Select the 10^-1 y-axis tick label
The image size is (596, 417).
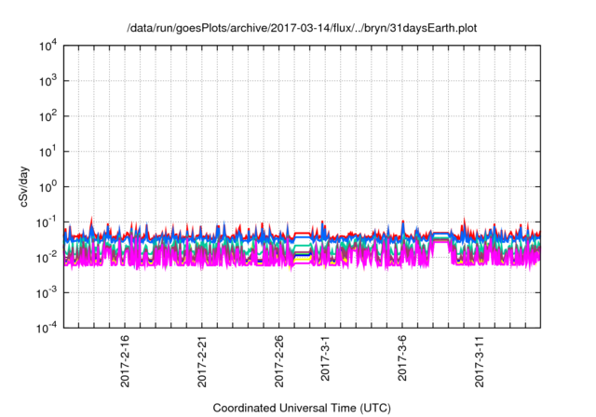coord(47,222)
